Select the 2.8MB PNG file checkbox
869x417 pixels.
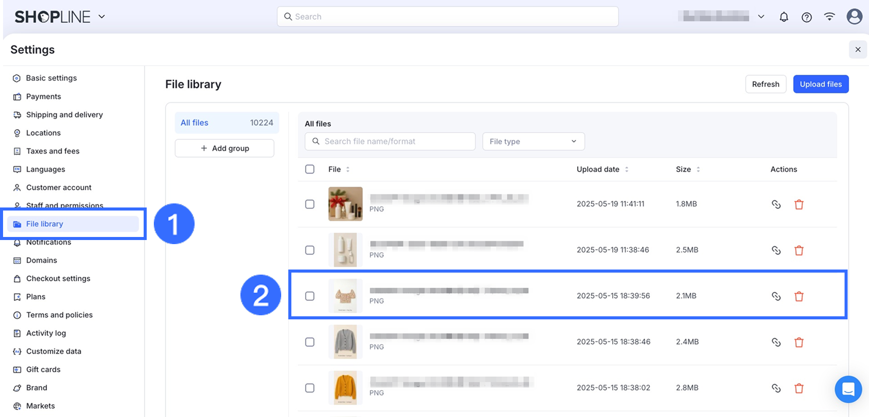(x=310, y=388)
